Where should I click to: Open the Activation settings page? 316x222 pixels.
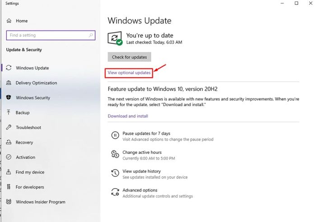[26, 157]
